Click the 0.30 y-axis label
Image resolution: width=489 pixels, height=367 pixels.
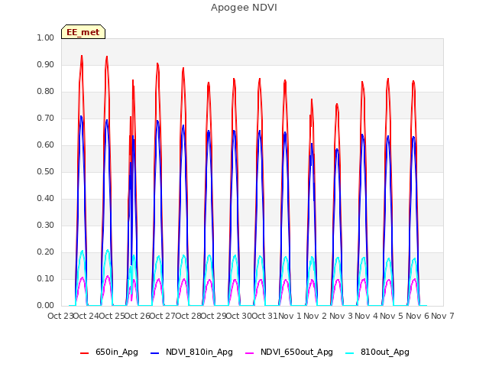pos(46,225)
